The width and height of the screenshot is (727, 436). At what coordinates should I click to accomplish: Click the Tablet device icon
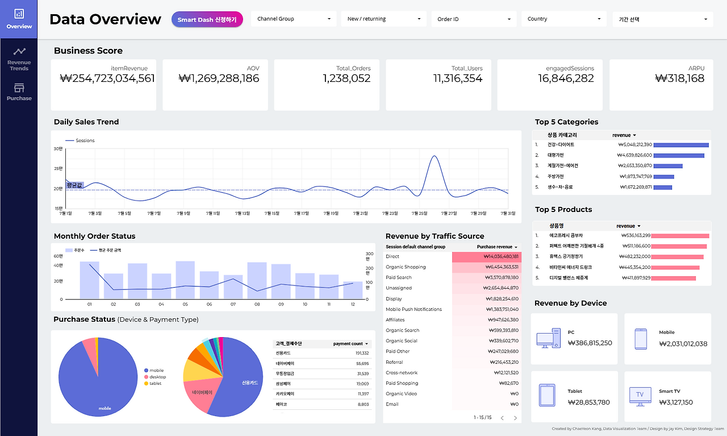click(x=548, y=395)
